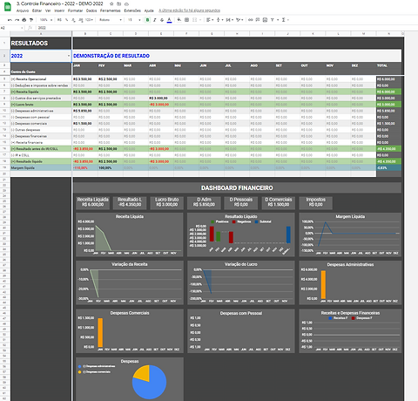Click the Receita Líquida R$ 6.000,00 card

click(92, 202)
